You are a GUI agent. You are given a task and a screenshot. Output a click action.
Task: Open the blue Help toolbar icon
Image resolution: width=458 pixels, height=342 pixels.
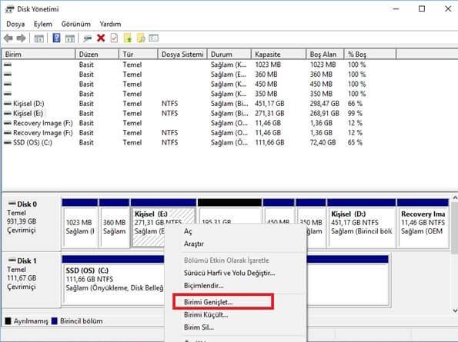[56, 38]
